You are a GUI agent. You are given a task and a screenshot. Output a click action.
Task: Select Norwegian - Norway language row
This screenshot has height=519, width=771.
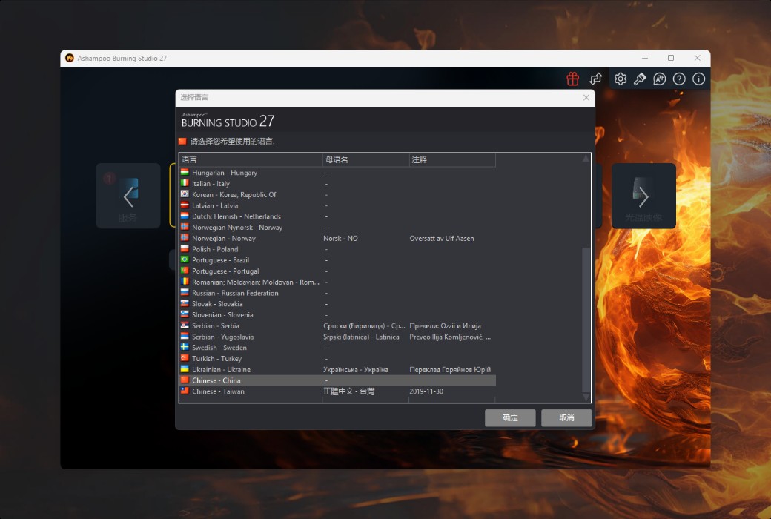[223, 239]
